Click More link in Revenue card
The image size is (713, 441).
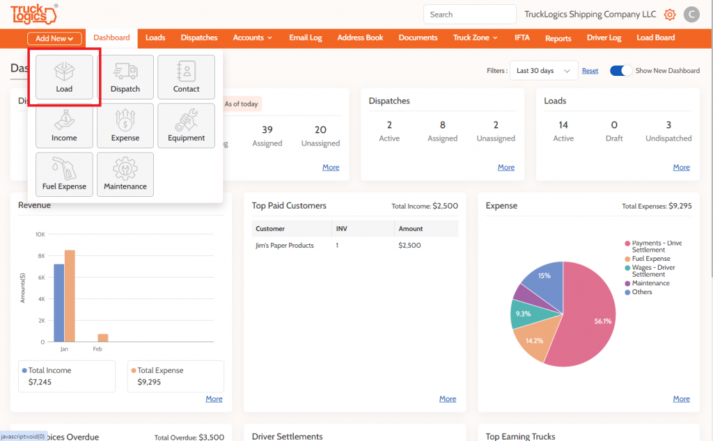[x=214, y=399]
